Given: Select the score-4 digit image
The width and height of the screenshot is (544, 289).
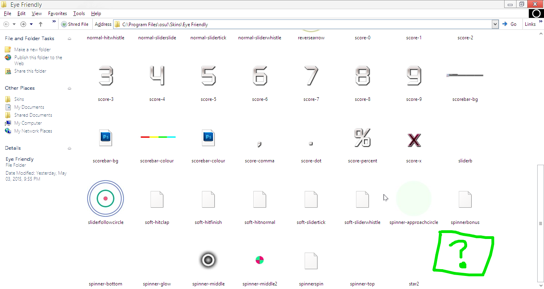Looking at the screenshot, I should [157, 76].
